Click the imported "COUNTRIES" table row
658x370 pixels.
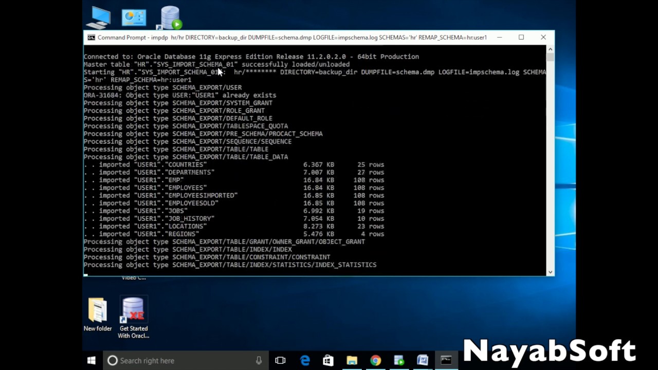(234, 164)
